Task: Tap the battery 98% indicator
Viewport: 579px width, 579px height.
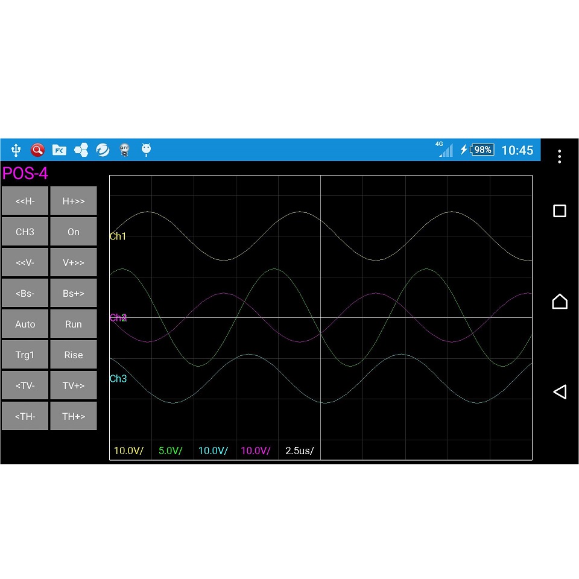Action: pyautogui.click(x=482, y=150)
